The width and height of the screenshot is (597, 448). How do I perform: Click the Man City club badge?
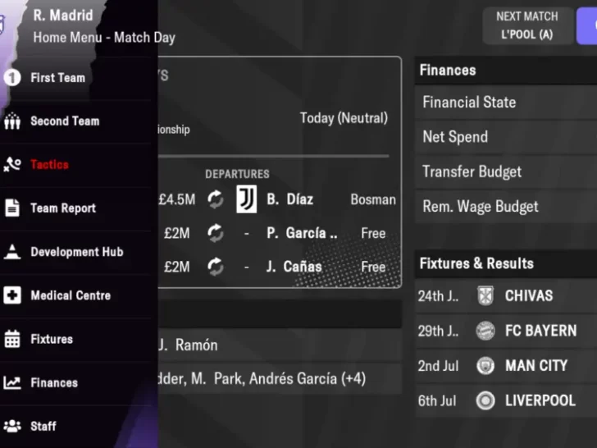point(485,366)
